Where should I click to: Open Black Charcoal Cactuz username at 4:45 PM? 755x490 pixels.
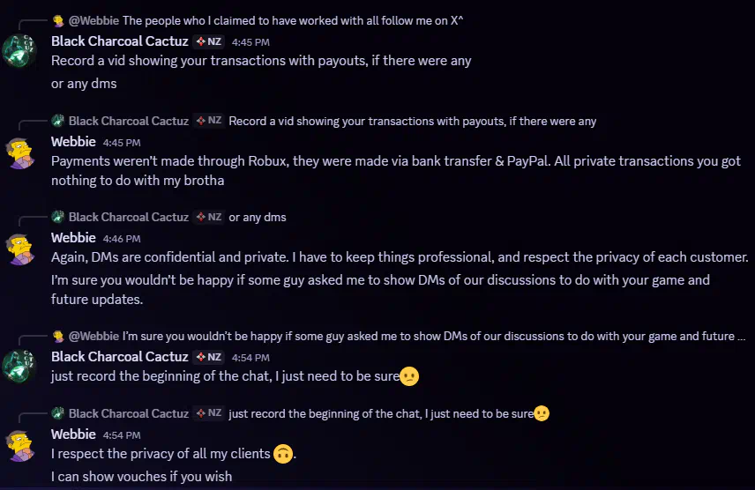click(x=119, y=41)
